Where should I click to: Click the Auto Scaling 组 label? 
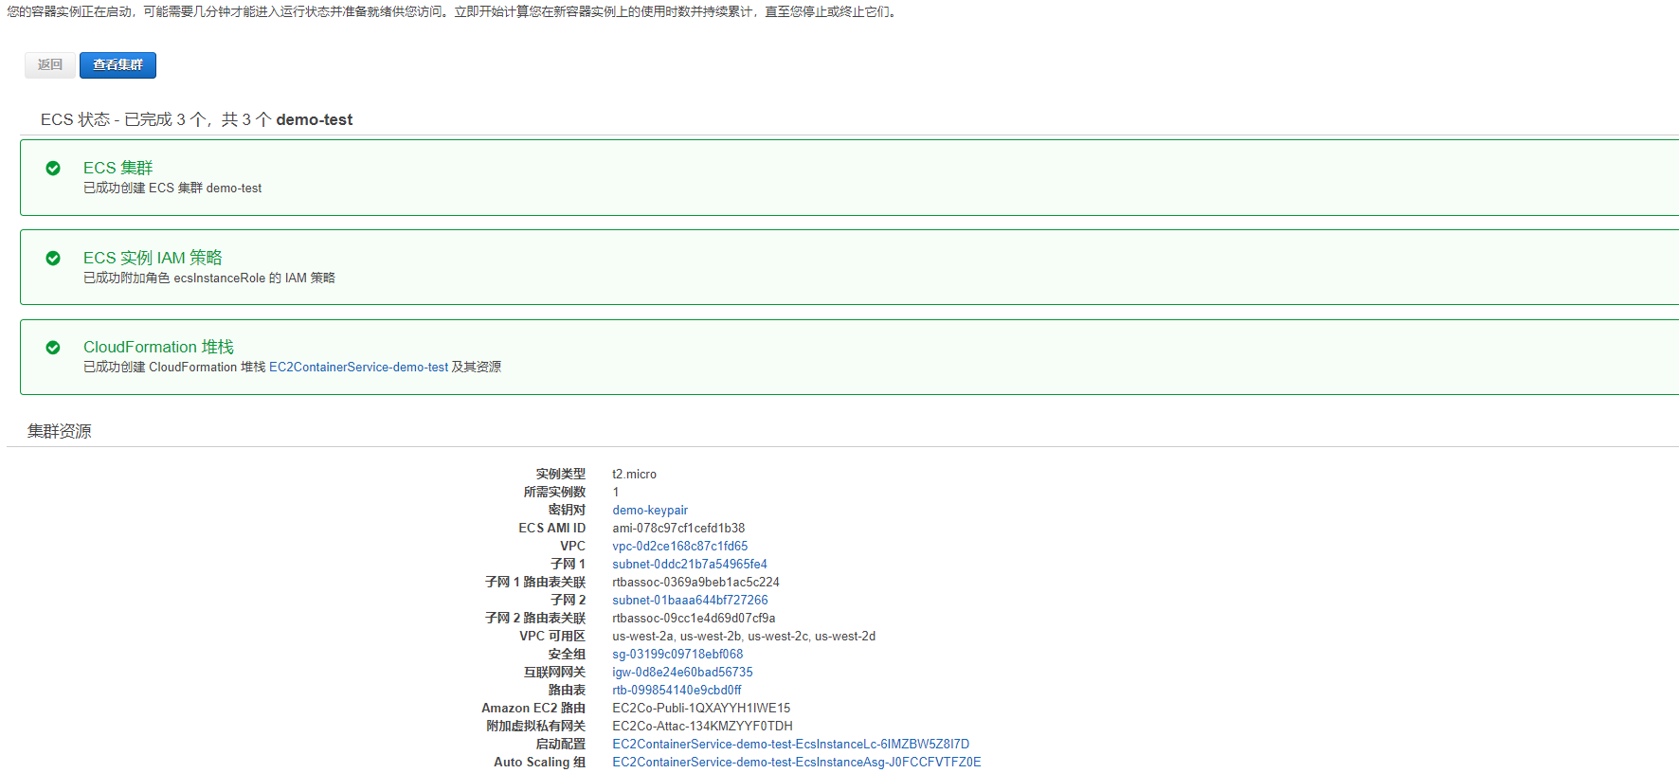(539, 762)
